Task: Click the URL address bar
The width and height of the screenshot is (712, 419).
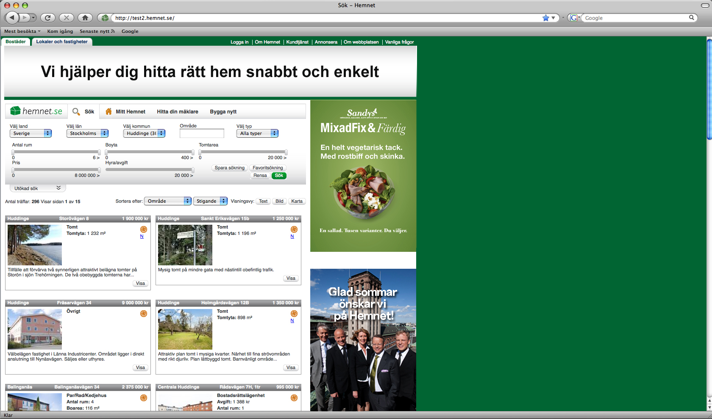Action: 326,18
